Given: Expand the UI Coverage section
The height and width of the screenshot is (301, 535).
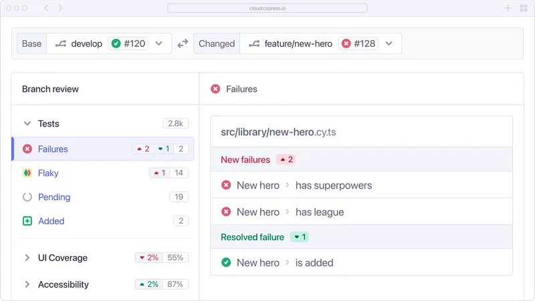Looking at the screenshot, I should point(27,258).
